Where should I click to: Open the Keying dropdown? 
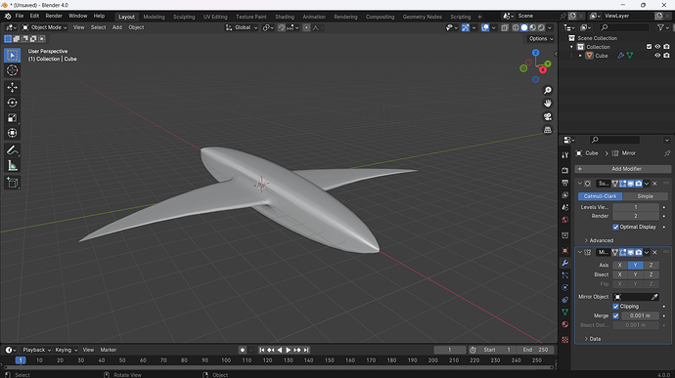pos(67,350)
